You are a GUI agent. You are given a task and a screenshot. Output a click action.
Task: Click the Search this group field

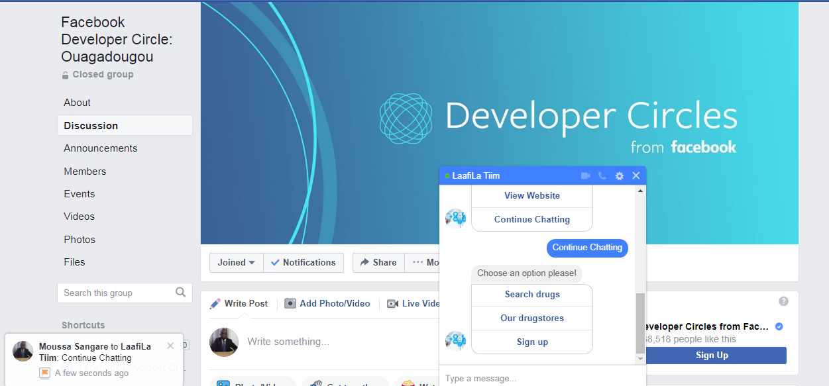(x=125, y=293)
